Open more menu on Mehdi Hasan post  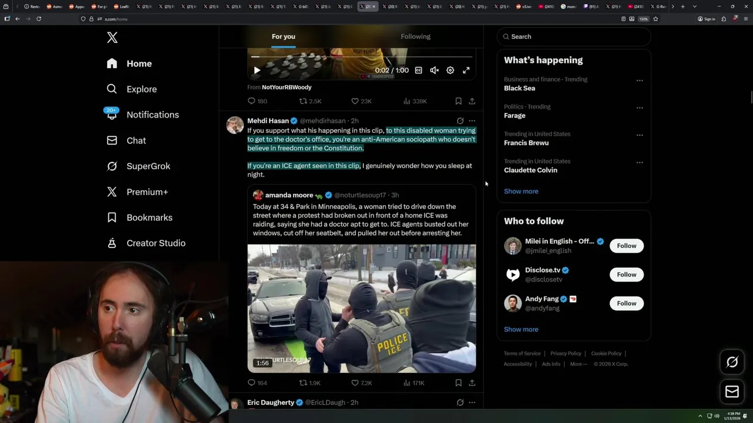[472, 121]
